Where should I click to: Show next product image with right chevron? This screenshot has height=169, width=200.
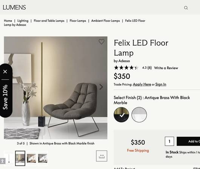click(101, 87)
